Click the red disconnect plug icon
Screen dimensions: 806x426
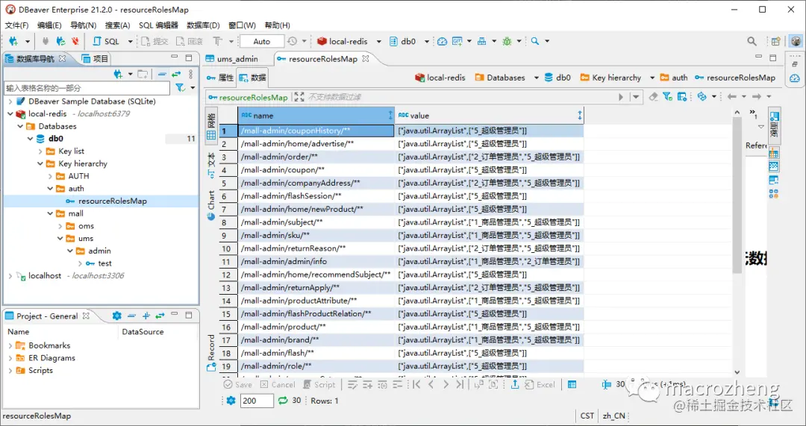pyautogui.click(x=75, y=41)
